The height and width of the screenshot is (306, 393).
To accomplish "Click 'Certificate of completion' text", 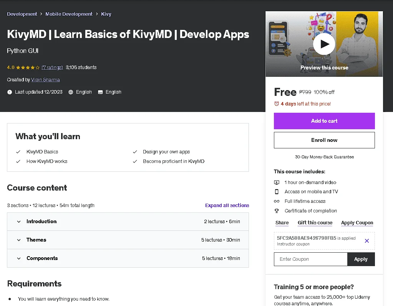I will (x=310, y=211).
